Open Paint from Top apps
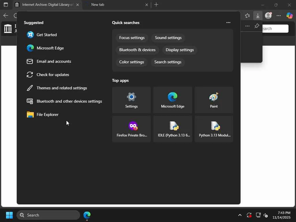Screen dimensions: 296x222 point(214,100)
